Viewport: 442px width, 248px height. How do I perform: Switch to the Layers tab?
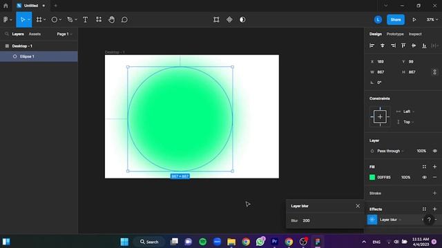coord(18,34)
